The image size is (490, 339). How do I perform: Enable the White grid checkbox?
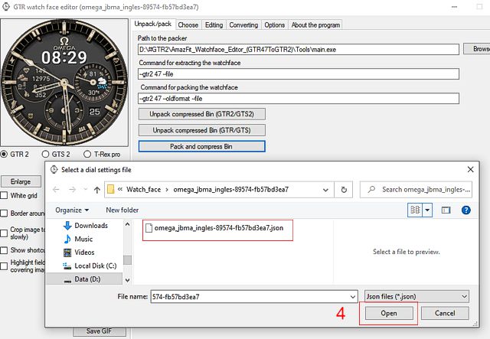pyautogui.click(x=4, y=196)
